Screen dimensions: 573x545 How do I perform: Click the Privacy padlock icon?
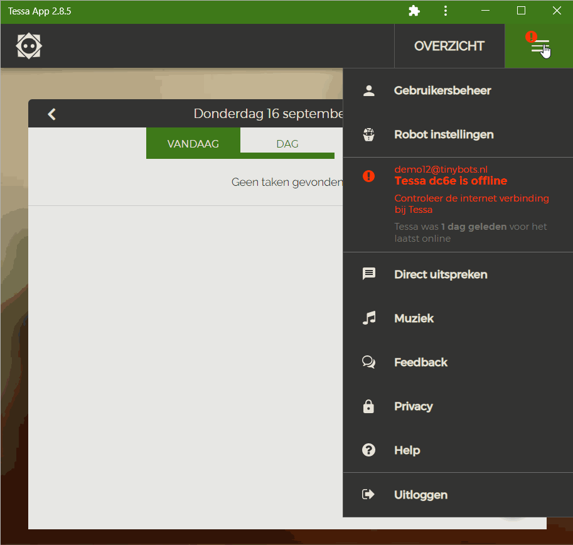tap(368, 406)
